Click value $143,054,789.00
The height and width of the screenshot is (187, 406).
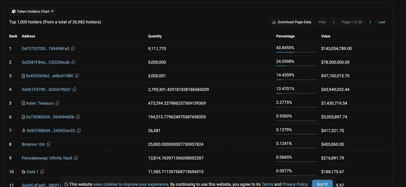pyautogui.click(x=336, y=49)
